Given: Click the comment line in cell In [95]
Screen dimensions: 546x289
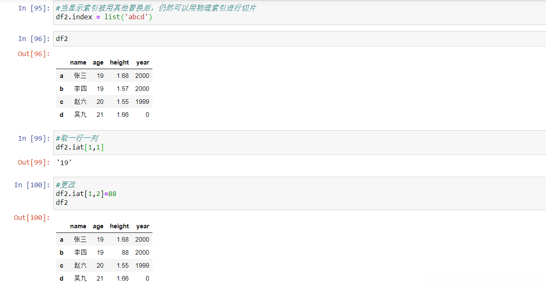Looking at the screenshot, I should tap(156, 8).
